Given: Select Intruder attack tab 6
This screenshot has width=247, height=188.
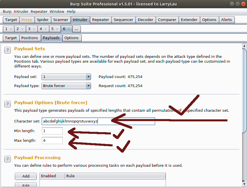Looking at the screenshot, I should click(64, 29).
